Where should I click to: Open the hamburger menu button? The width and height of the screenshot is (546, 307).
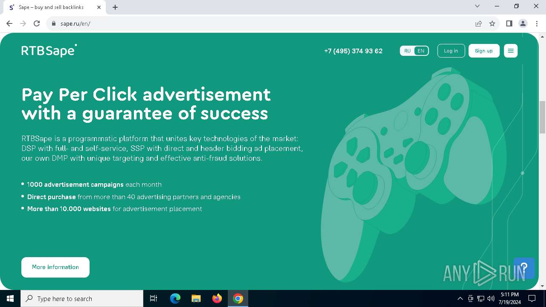coord(511,51)
